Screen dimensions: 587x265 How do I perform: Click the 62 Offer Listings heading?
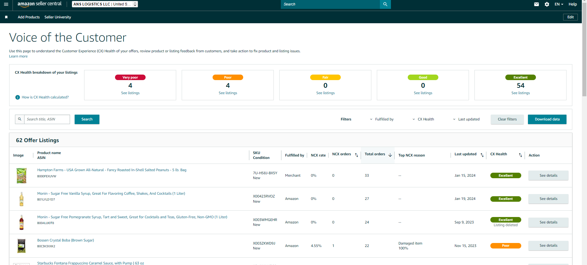pyautogui.click(x=37, y=140)
